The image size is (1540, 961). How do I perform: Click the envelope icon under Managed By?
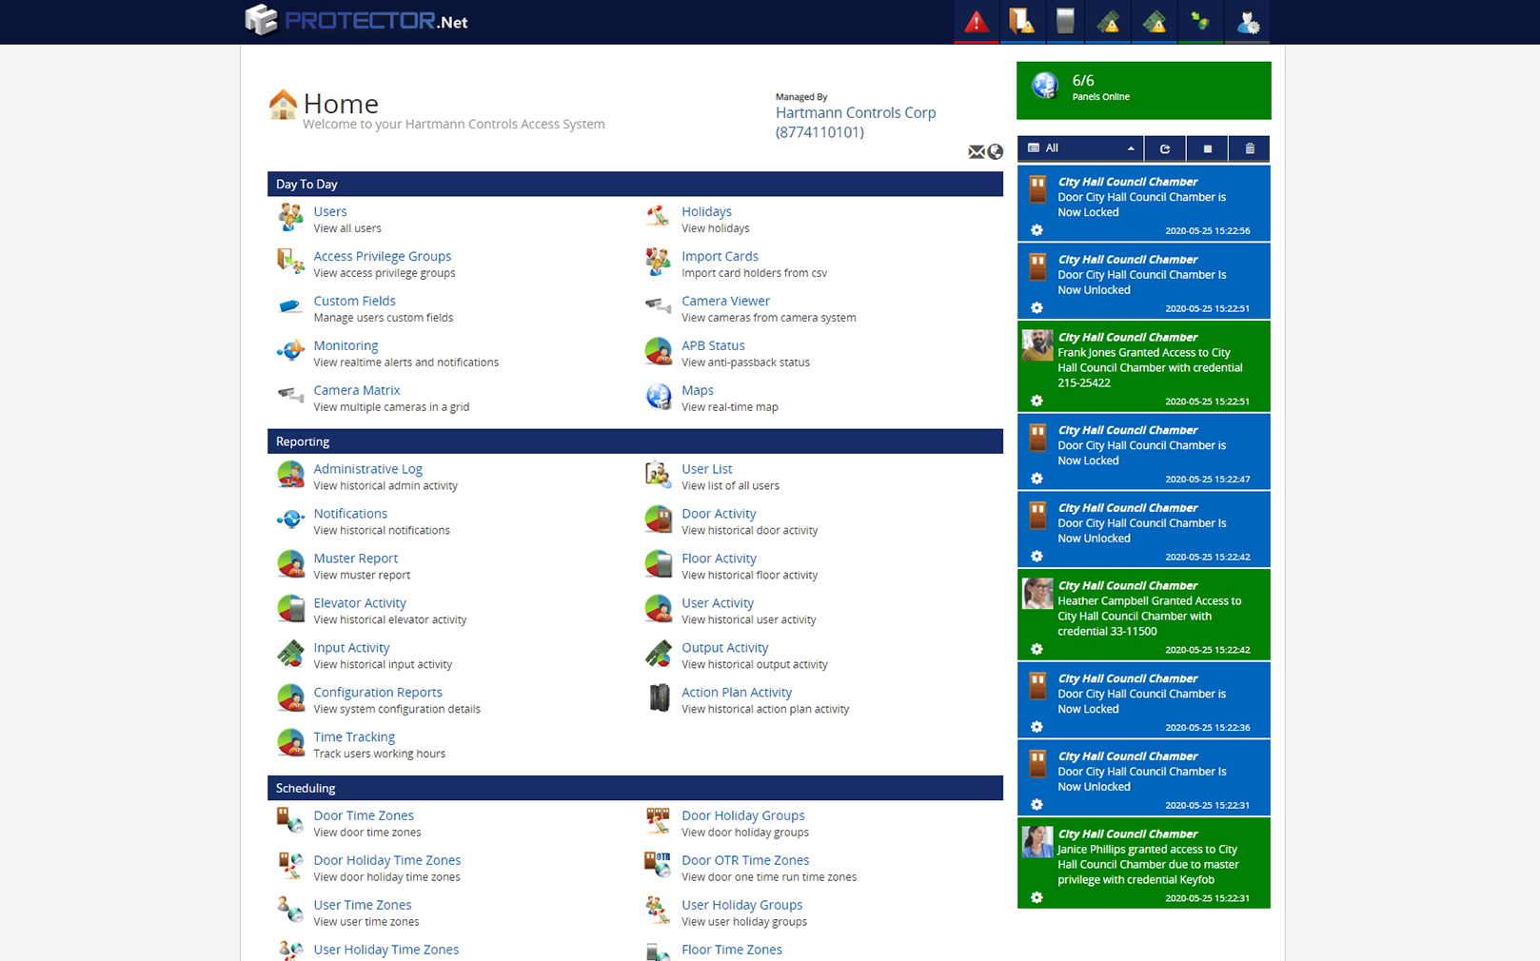977,152
